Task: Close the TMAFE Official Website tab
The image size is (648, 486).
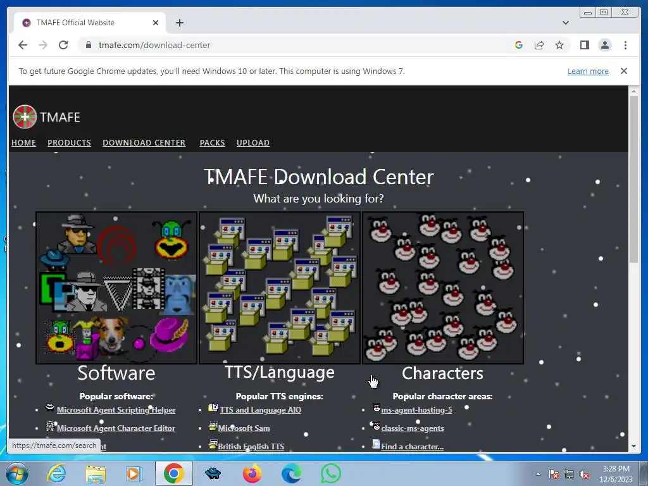Action: coord(156,23)
